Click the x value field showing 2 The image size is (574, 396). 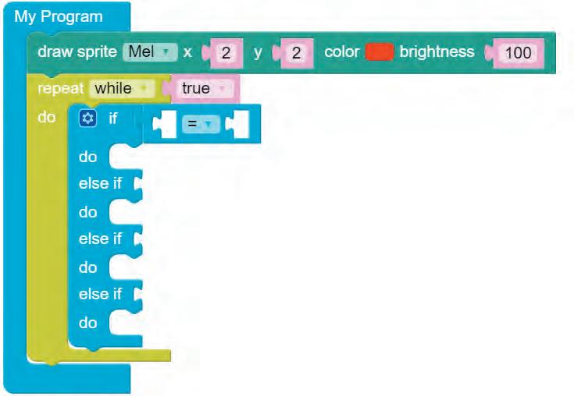[225, 53]
